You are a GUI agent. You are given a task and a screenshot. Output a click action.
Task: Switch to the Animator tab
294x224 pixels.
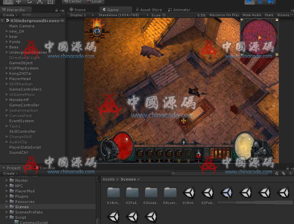click(x=179, y=10)
